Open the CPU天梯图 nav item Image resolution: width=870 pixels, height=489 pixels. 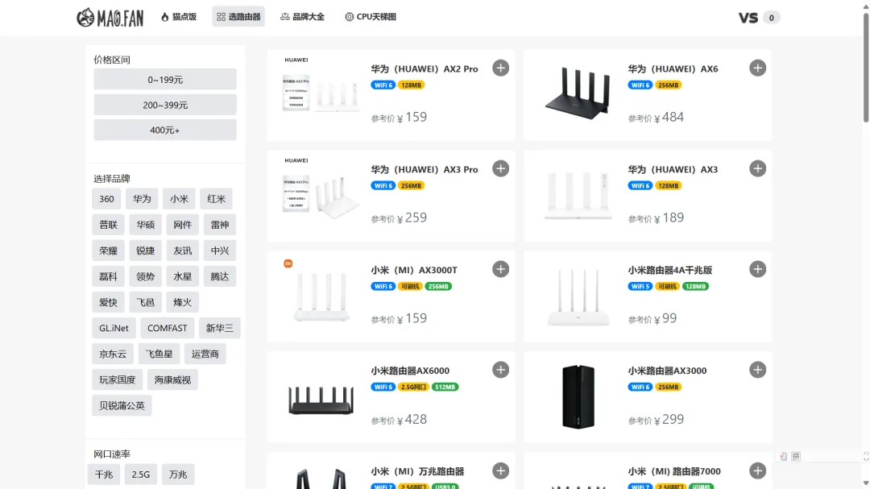point(370,17)
